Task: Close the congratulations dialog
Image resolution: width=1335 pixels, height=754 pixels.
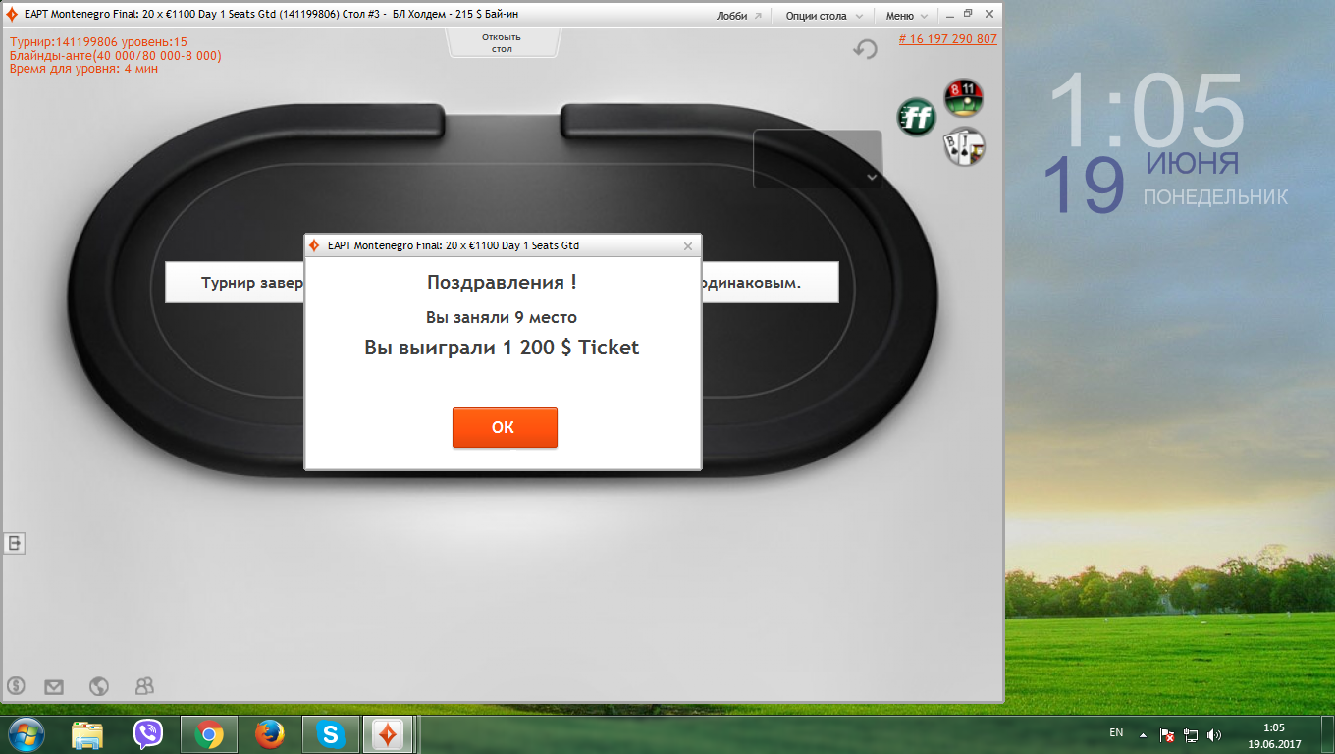Action: (x=688, y=246)
